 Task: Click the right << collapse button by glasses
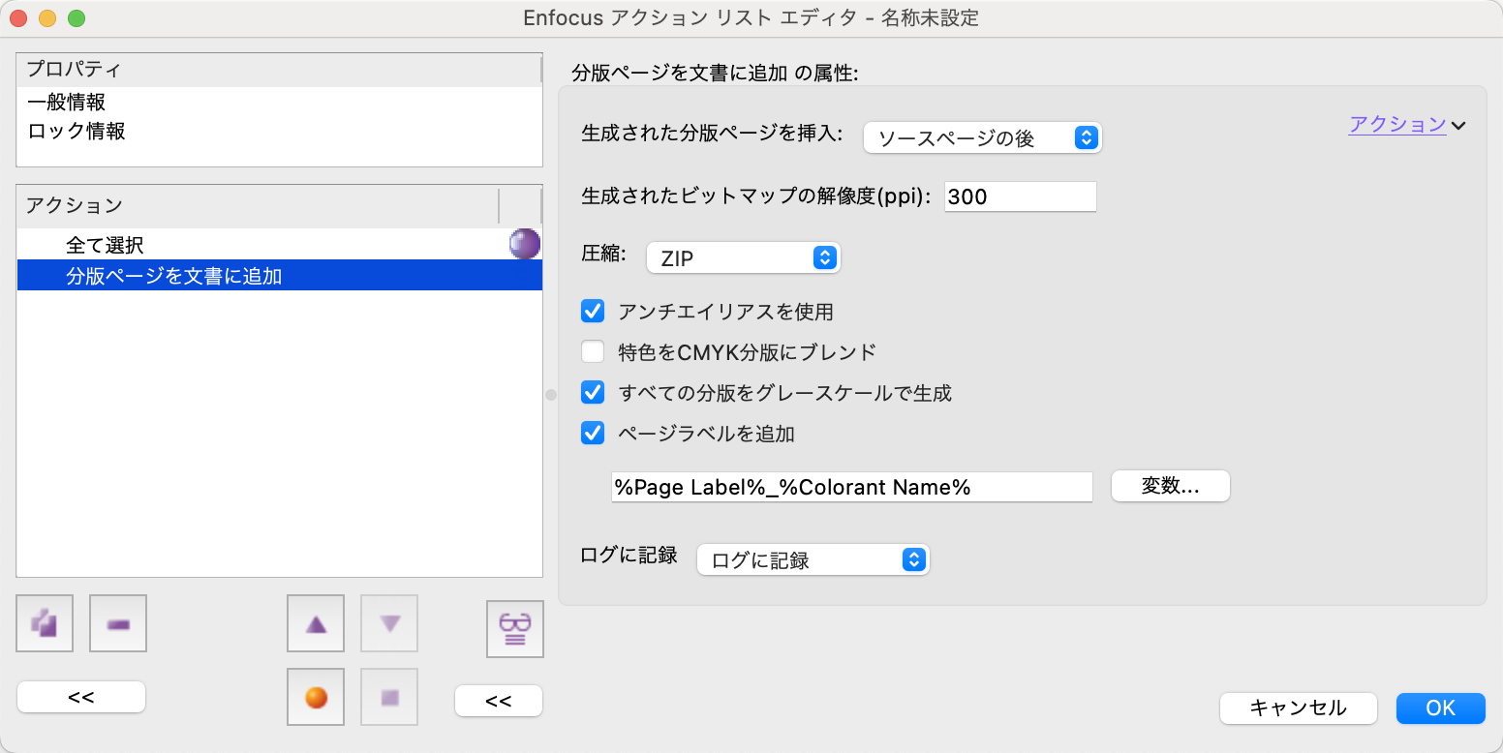[499, 701]
